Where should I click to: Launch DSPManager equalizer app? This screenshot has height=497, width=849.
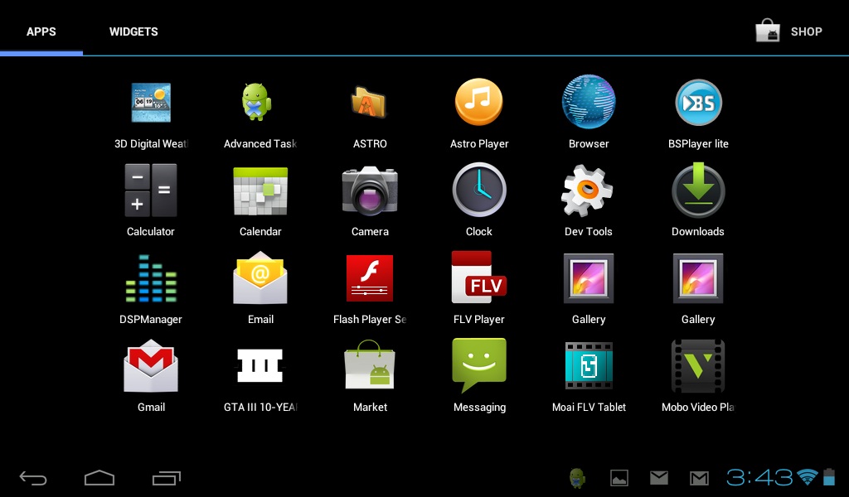(151, 278)
